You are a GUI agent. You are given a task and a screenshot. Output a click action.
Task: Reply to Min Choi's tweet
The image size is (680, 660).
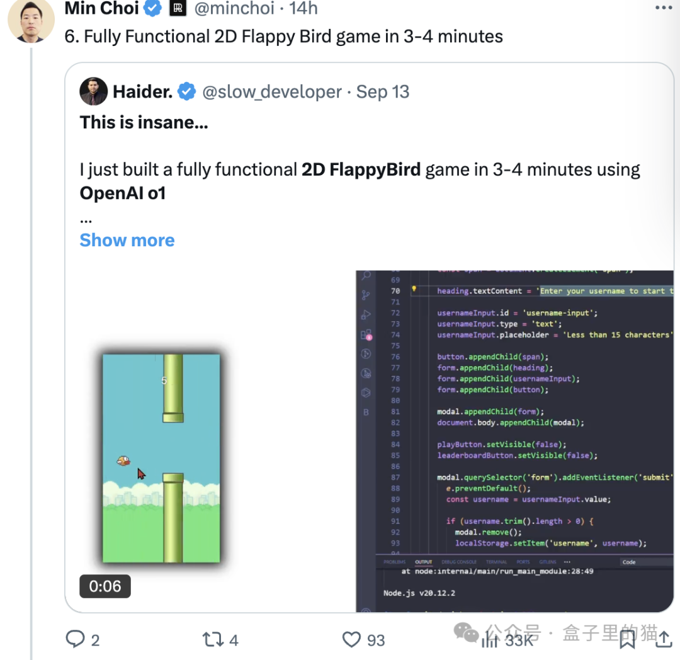click(x=76, y=640)
